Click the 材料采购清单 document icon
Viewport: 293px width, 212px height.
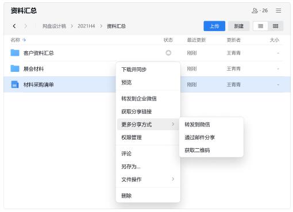(15, 84)
